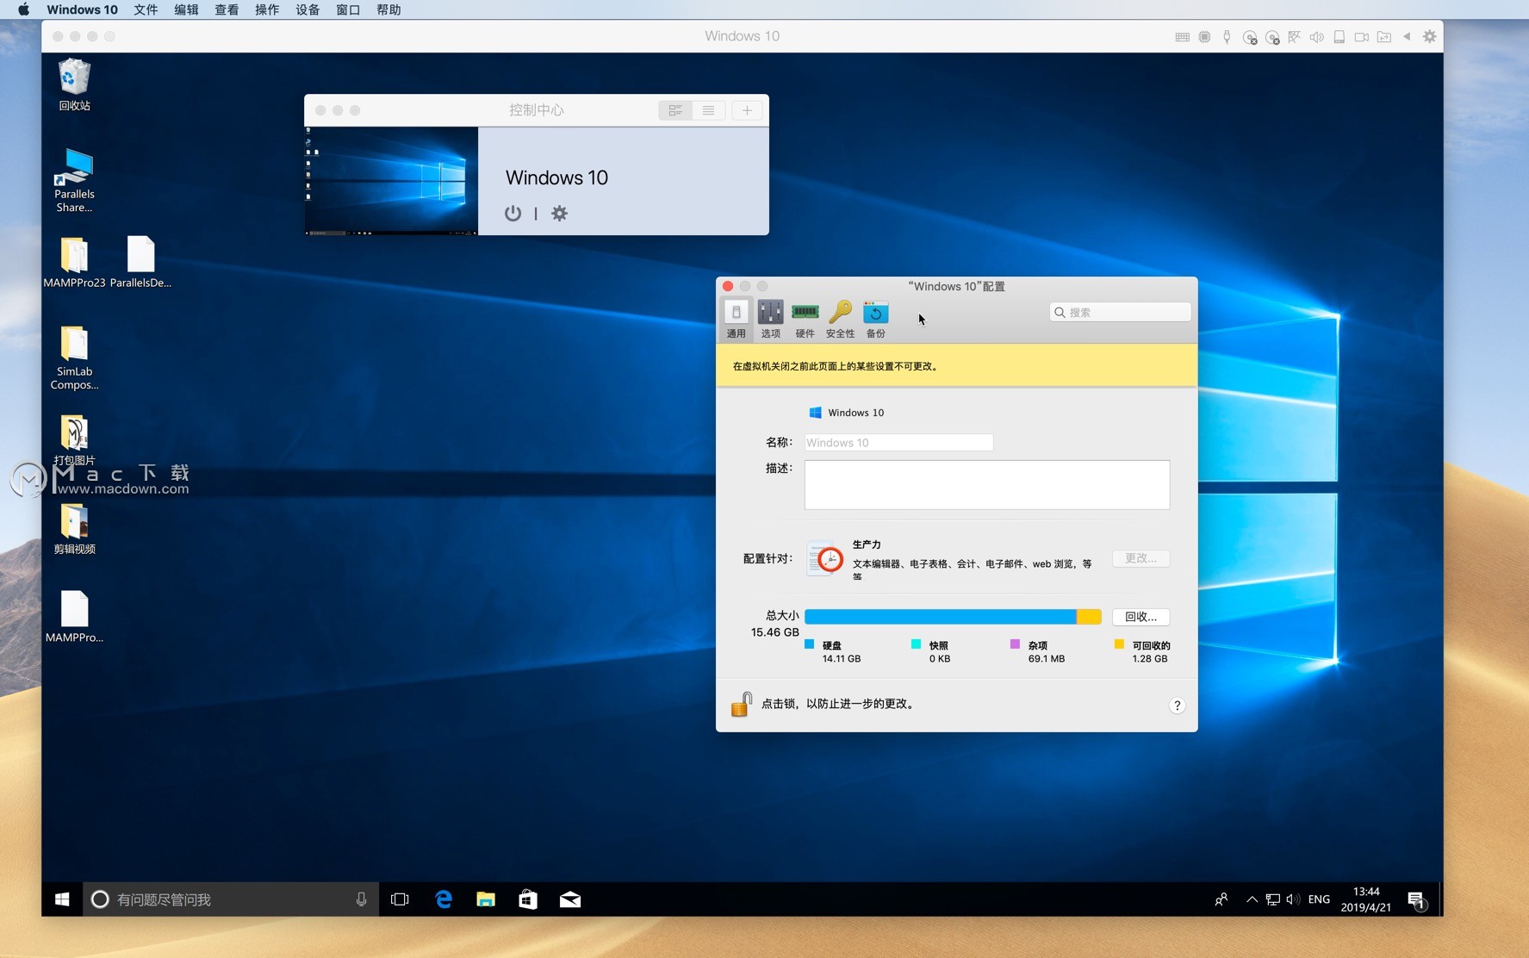The width and height of the screenshot is (1529, 958).
Task: Open VM configuration gear in title bar
Action: pos(1429,36)
